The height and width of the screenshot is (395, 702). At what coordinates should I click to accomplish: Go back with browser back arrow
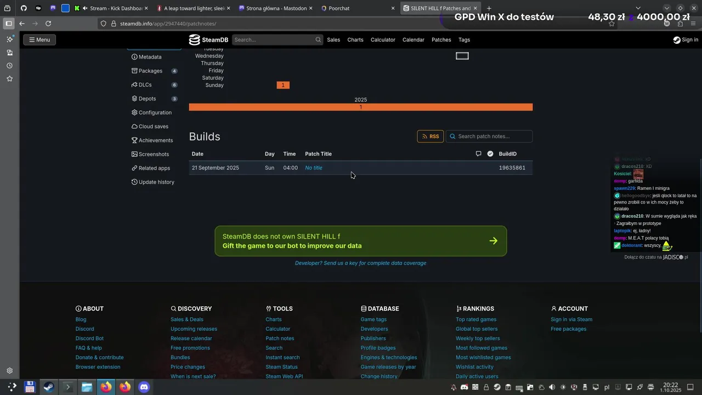[21, 24]
